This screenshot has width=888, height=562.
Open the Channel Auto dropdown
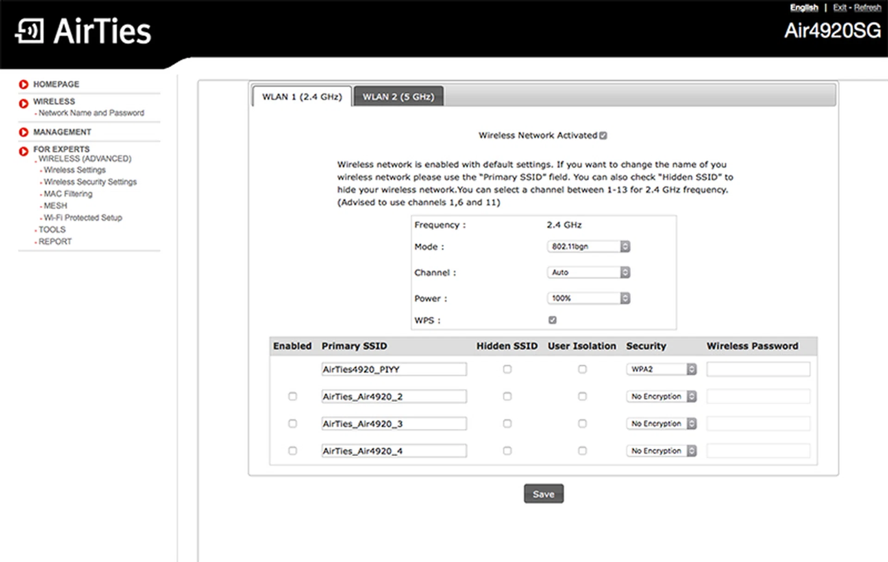tap(588, 272)
